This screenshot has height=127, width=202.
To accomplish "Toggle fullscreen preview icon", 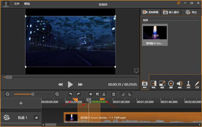I will [x=136, y=70].
